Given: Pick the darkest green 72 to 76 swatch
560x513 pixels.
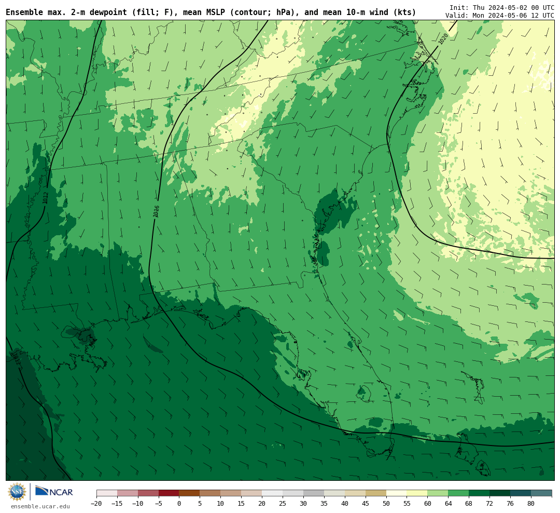Looking at the screenshot, I should click(500, 493).
